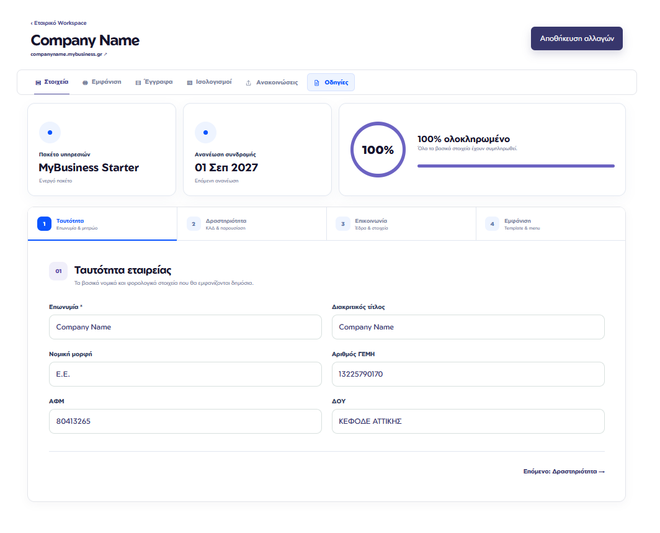Click the ΔΟΥ input field

point(468,421)
